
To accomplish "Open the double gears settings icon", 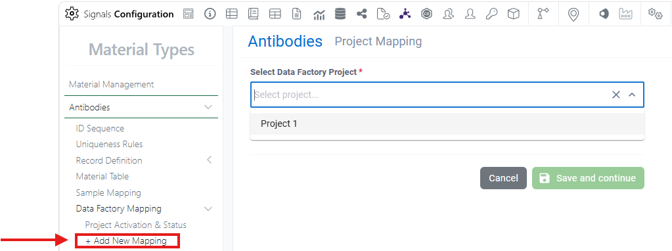I will click(x=656, y=14).
